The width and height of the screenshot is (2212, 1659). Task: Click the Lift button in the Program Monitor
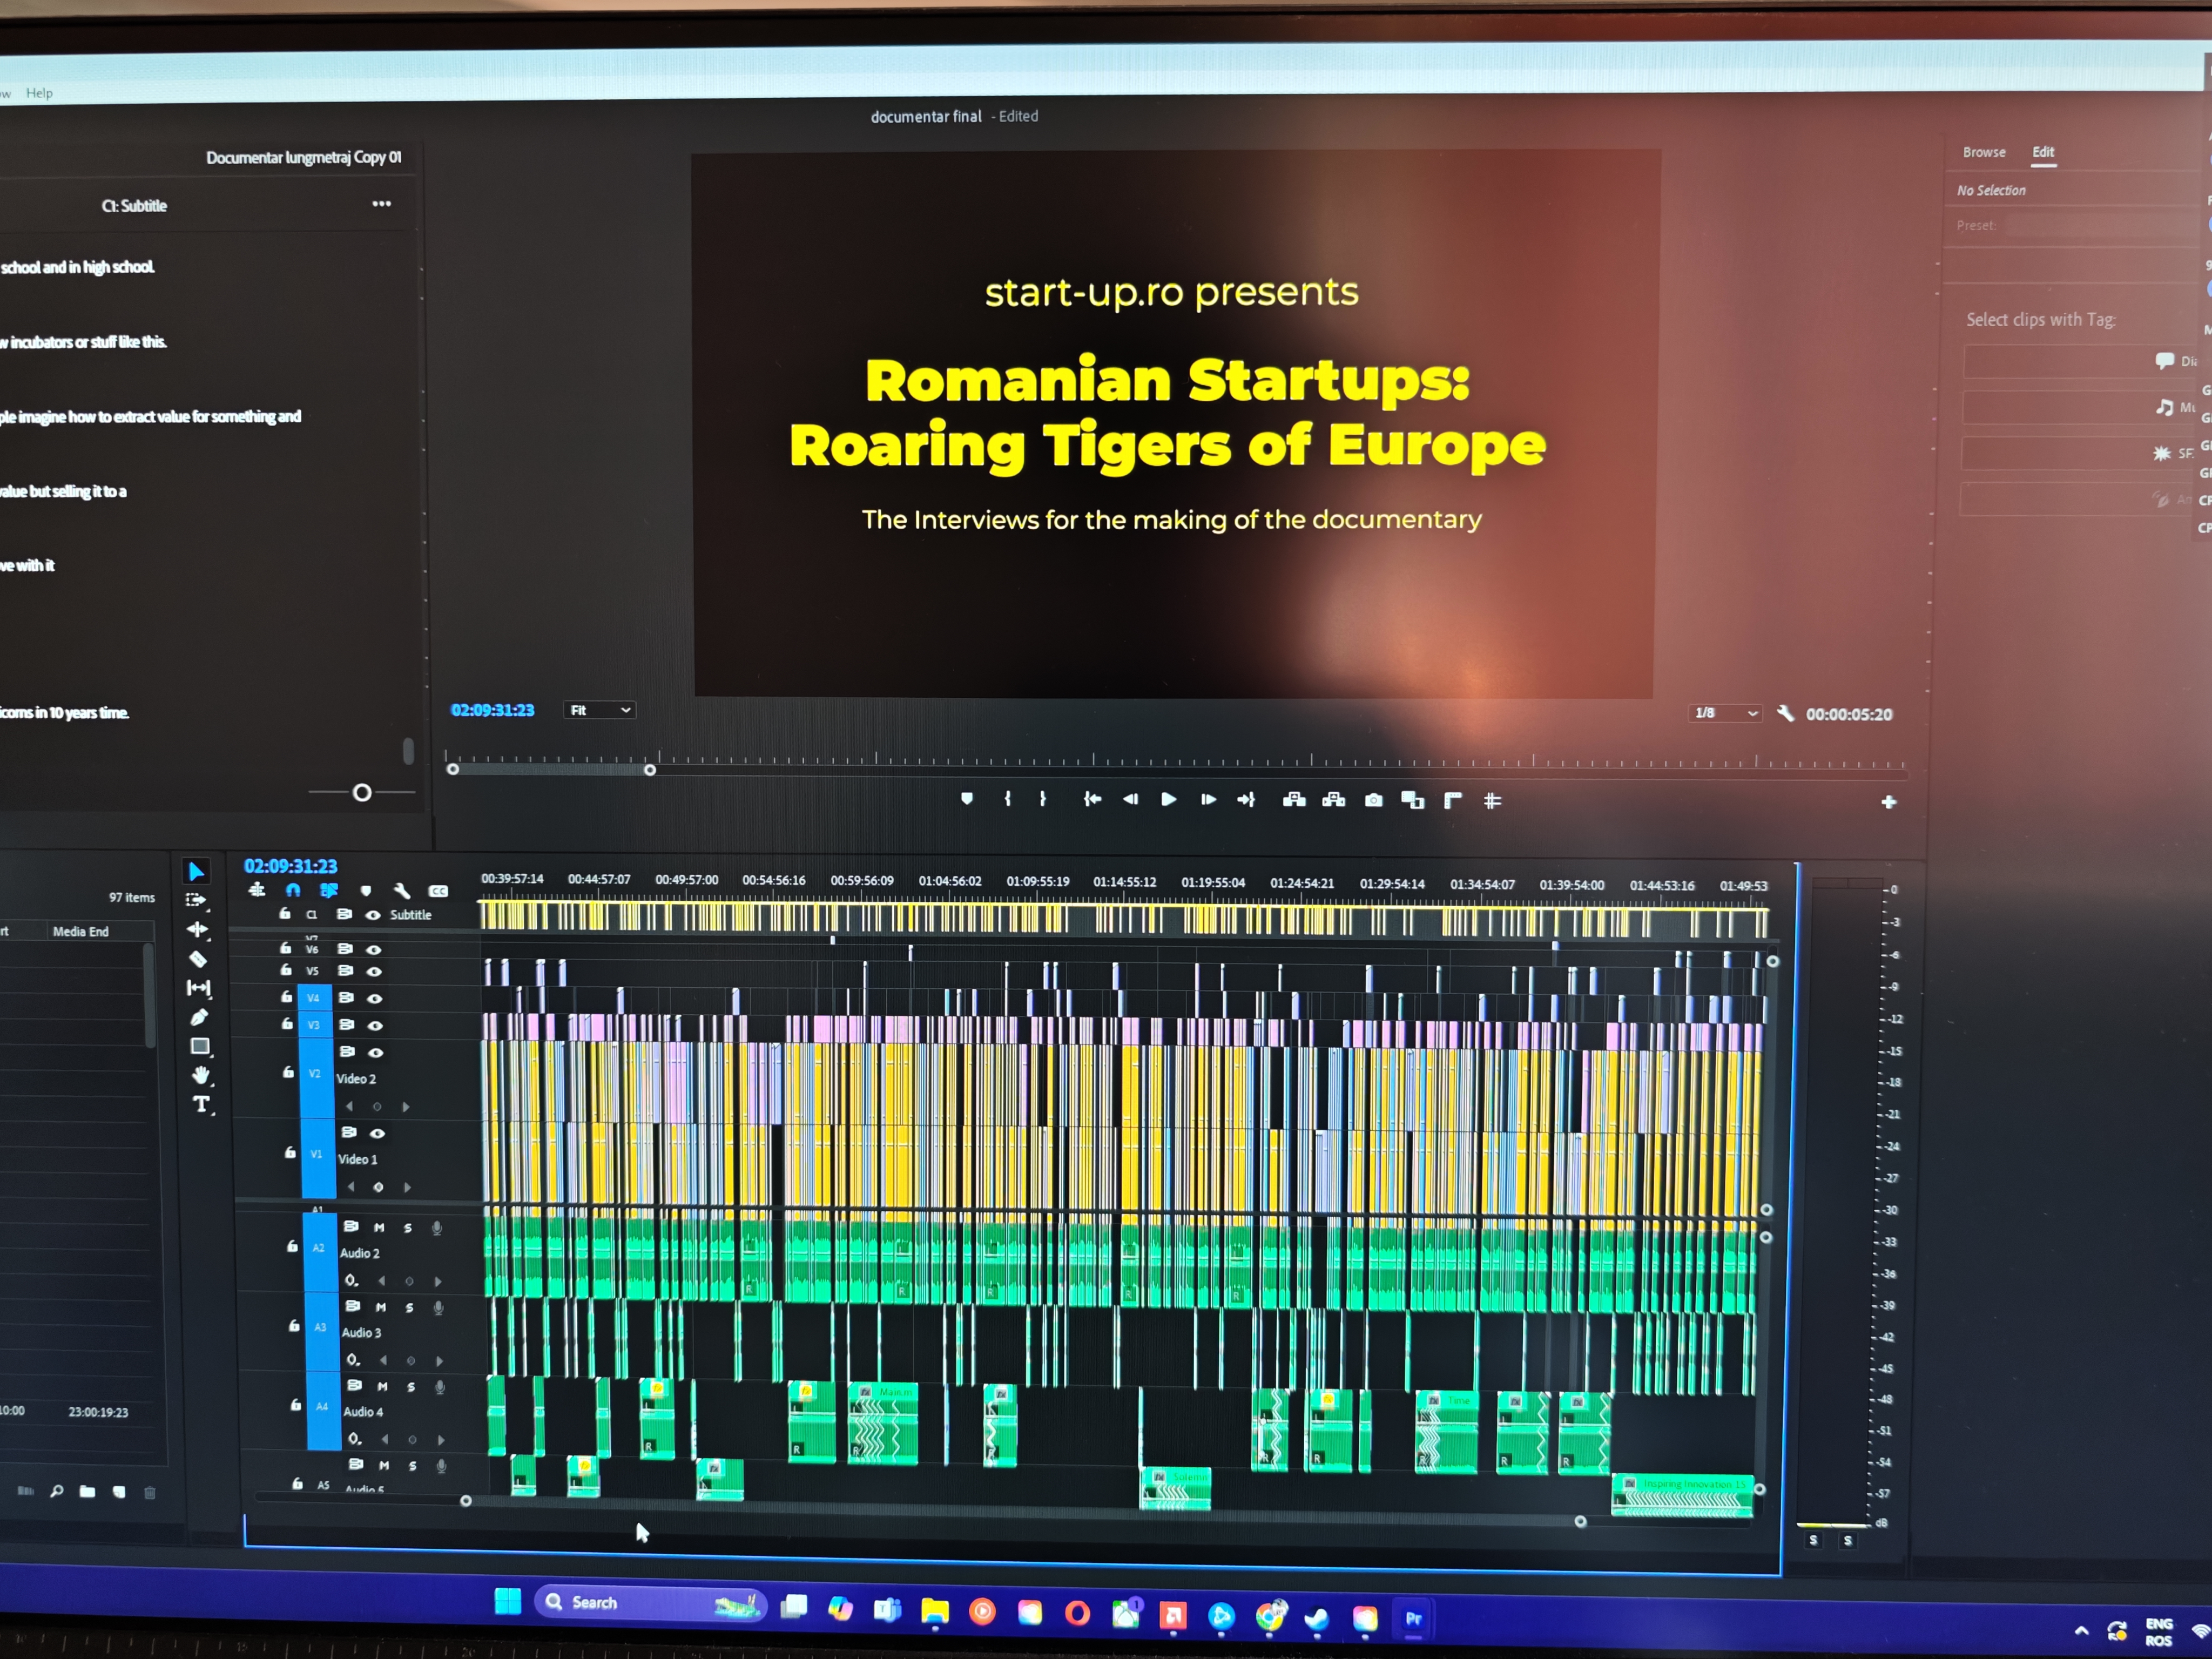coord(1294,800)
